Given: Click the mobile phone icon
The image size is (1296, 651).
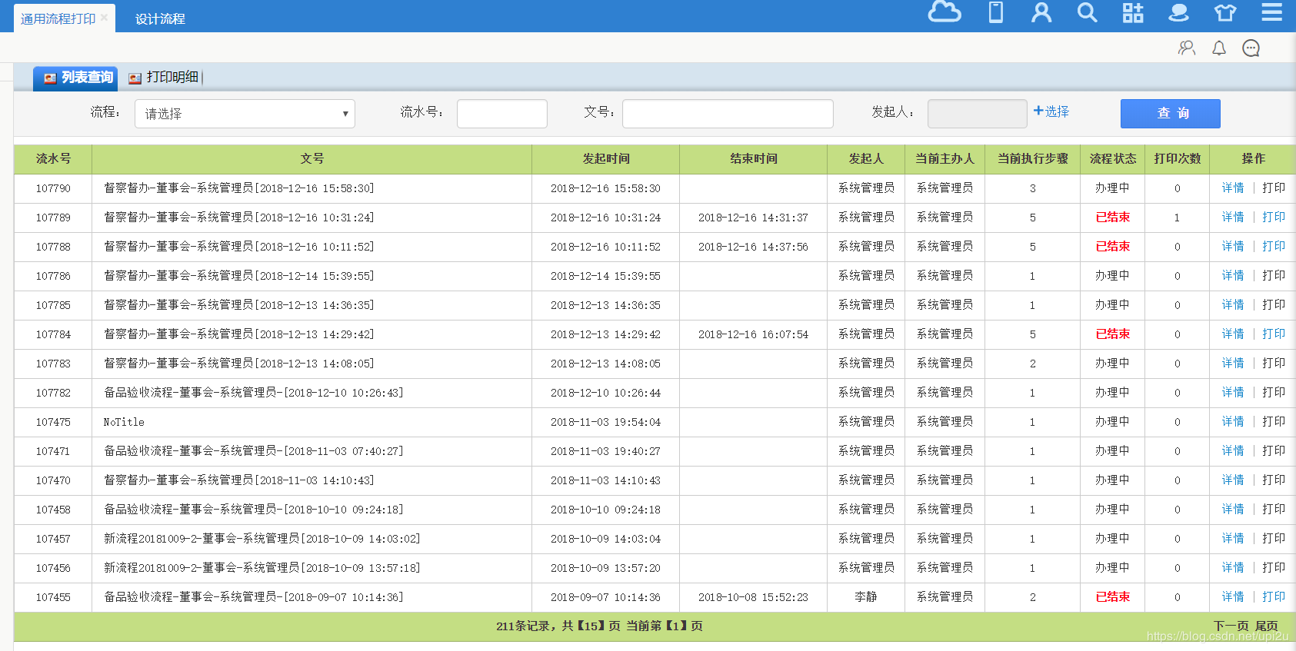Looking at the screenshot, I should click(996, 12).
